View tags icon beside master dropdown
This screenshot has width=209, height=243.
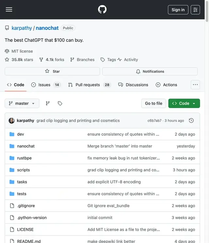(60, 103)
